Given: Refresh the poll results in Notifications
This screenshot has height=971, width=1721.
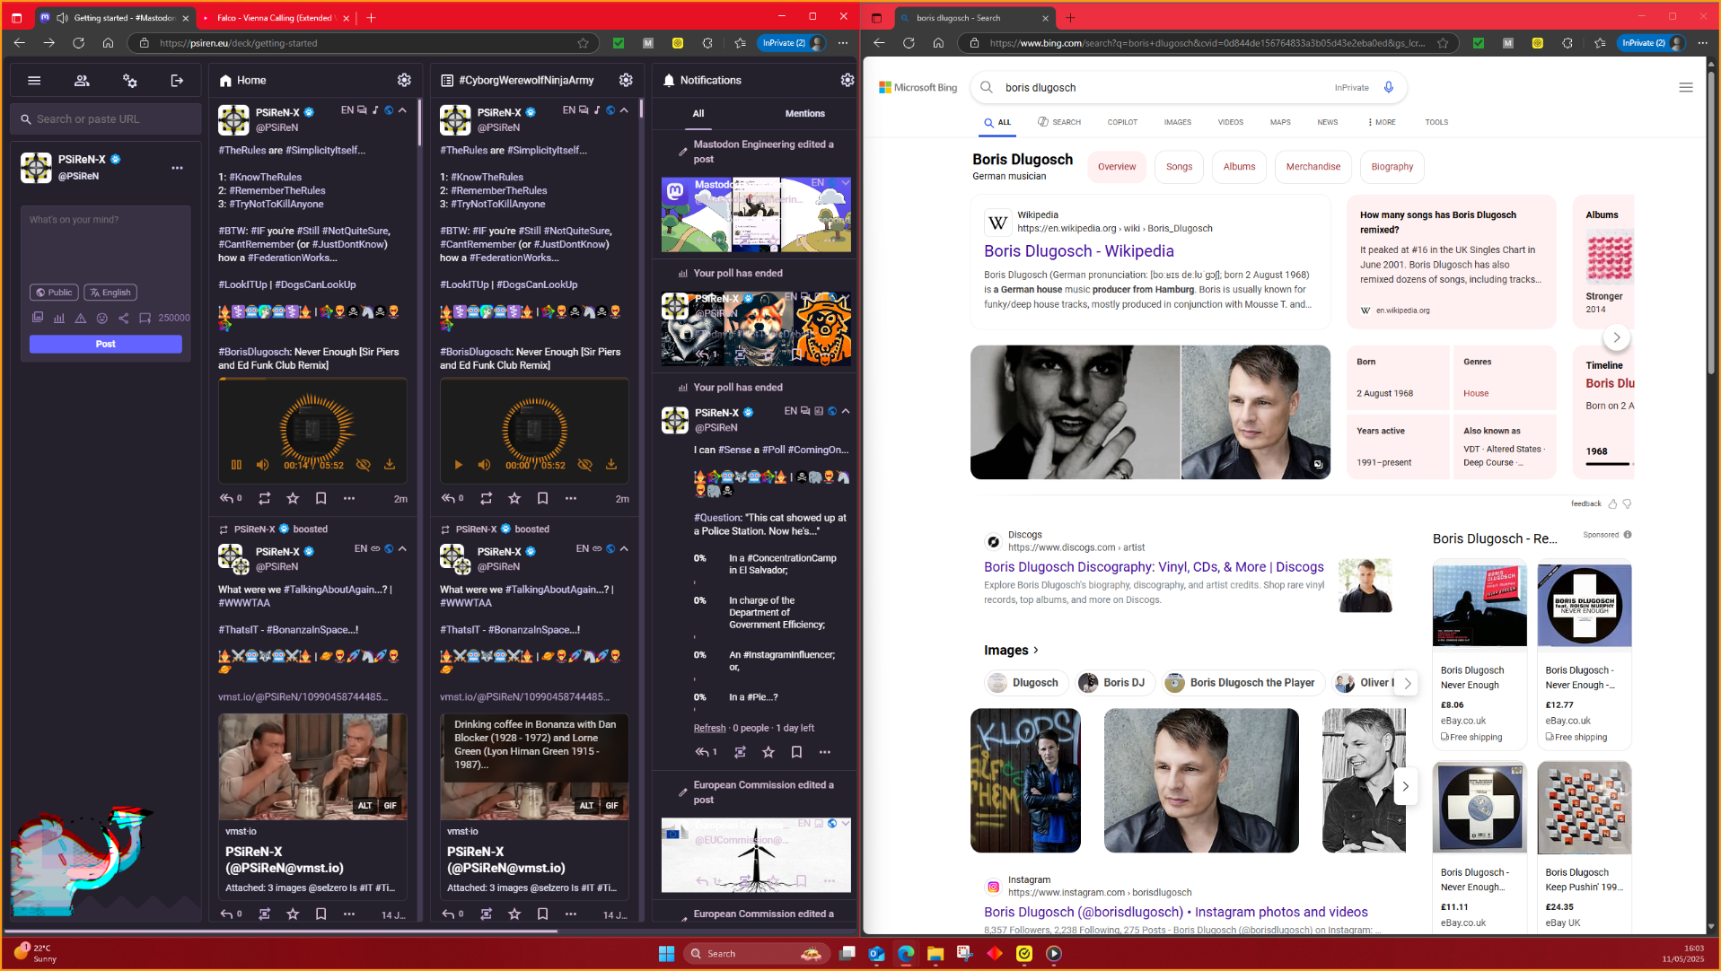Looking at the screenshot, I should tap(709, 728).
